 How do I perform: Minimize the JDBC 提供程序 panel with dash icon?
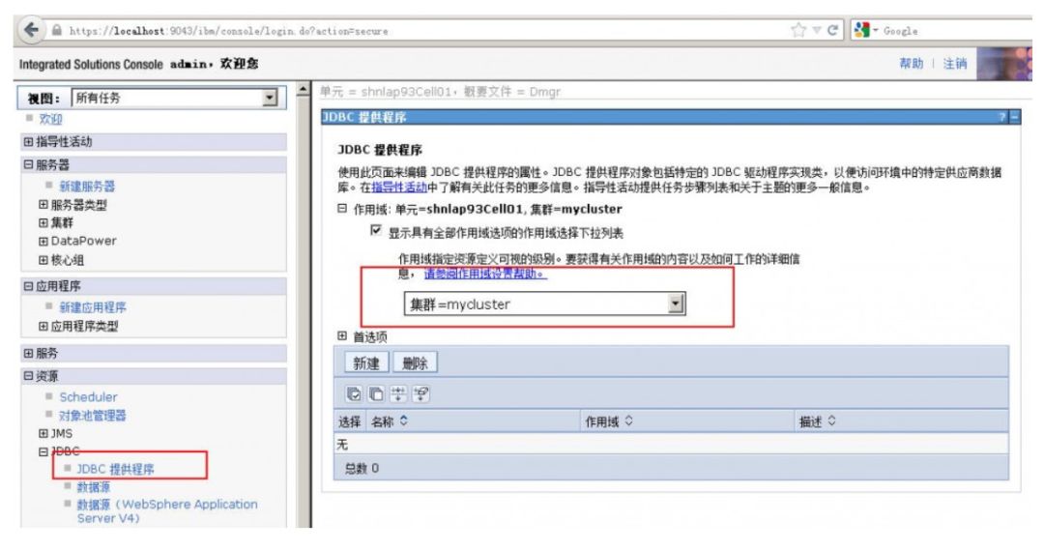coord(1015,117)
